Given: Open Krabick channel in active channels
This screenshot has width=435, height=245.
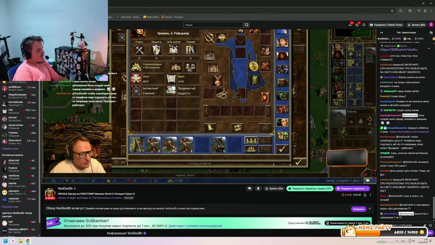Looking at the screenshot, I should coord(20,169).
